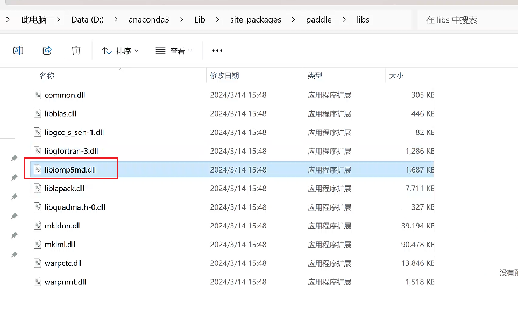Click the common.dll file name

click(65, 95)
